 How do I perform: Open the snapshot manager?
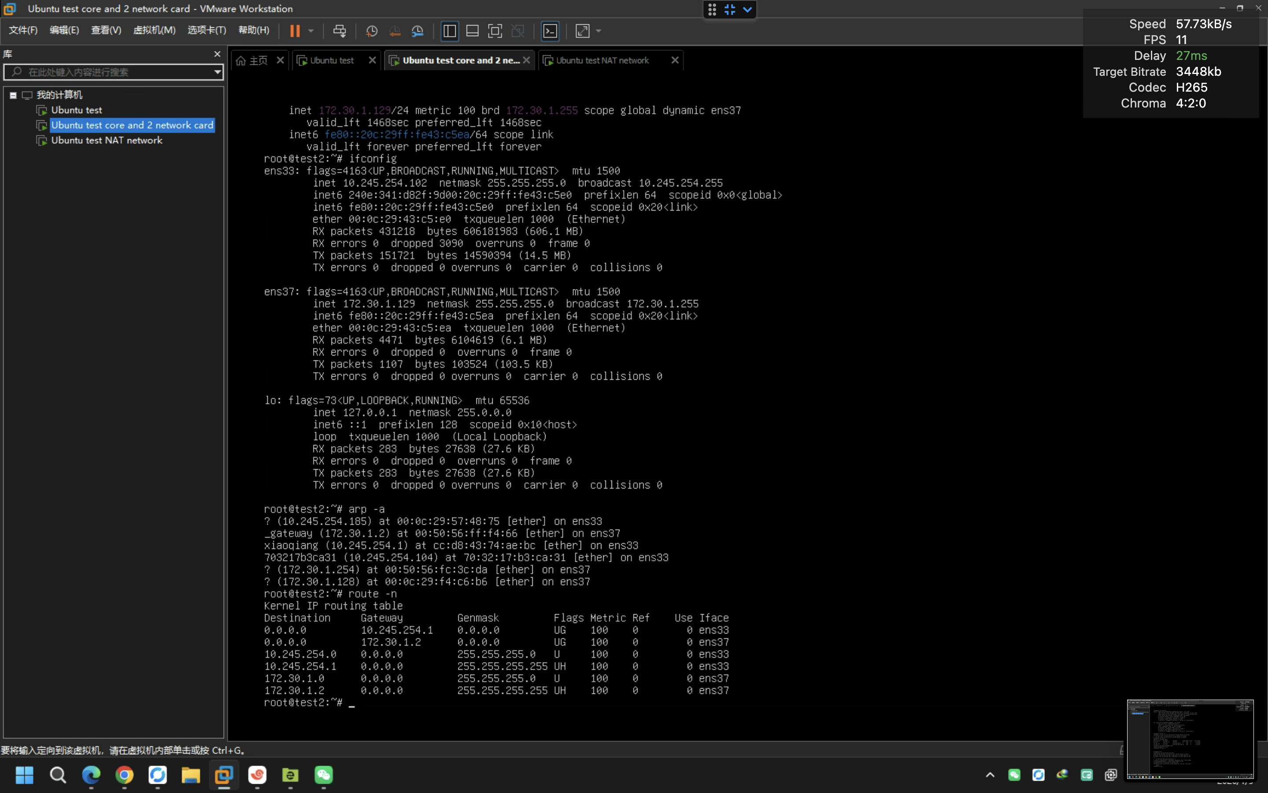(417, 31)
